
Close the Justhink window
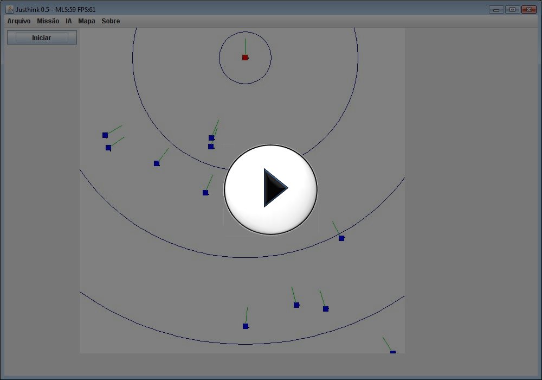[528, 10]
